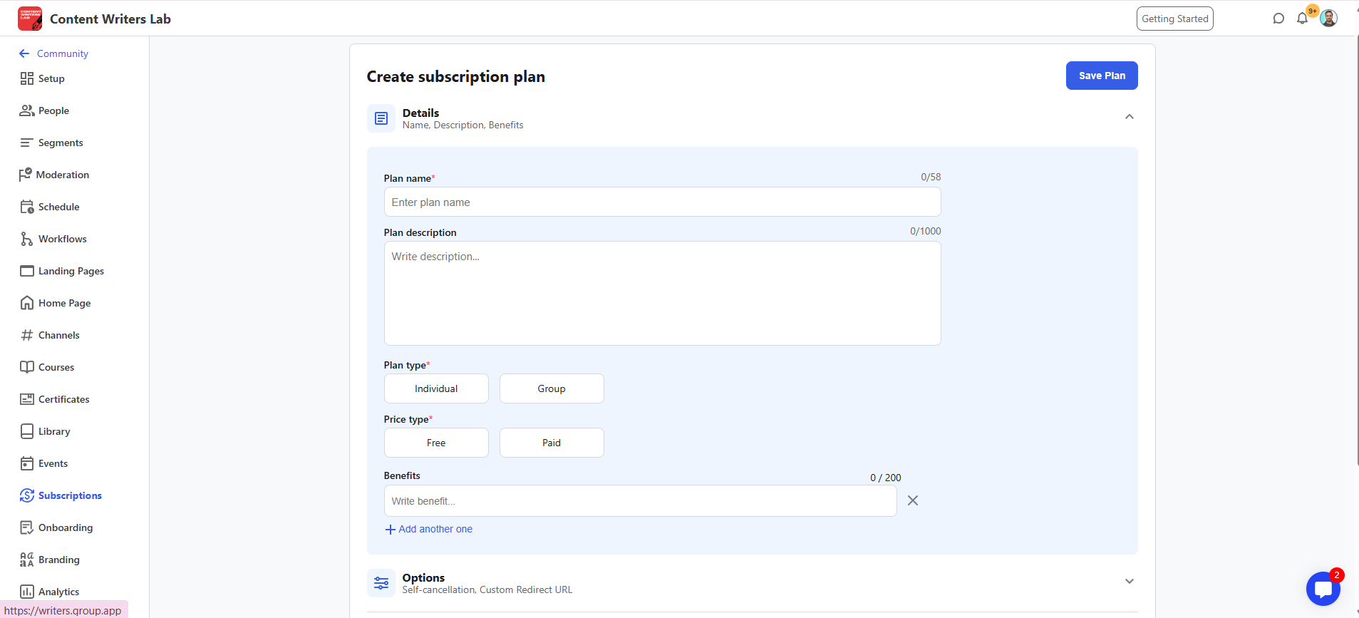The width and height of the screenshot is (1359, 618).
Task: Click the Options section sliders icon
Action: pyautogui.click(x=381, y=583)
